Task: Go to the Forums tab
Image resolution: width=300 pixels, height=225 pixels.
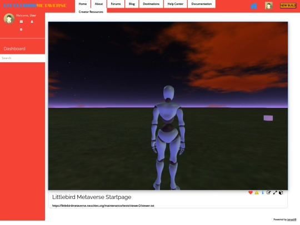Action: (116, 4)
